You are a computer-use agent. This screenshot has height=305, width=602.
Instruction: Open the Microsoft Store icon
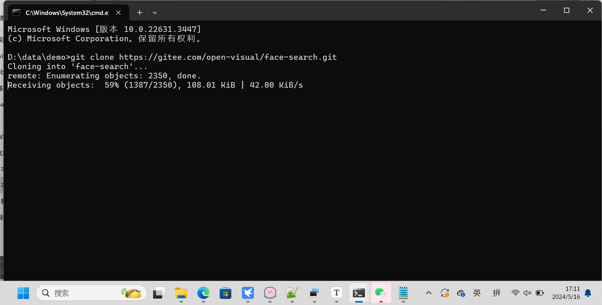[225, 293]
